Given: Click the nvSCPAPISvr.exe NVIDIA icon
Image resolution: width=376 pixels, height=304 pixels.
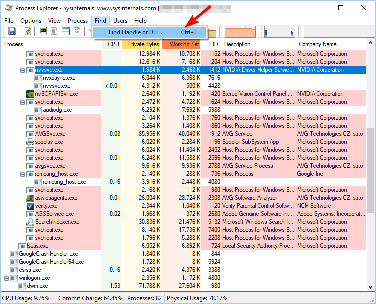Looking at the screenshot, I should [30, 94].
